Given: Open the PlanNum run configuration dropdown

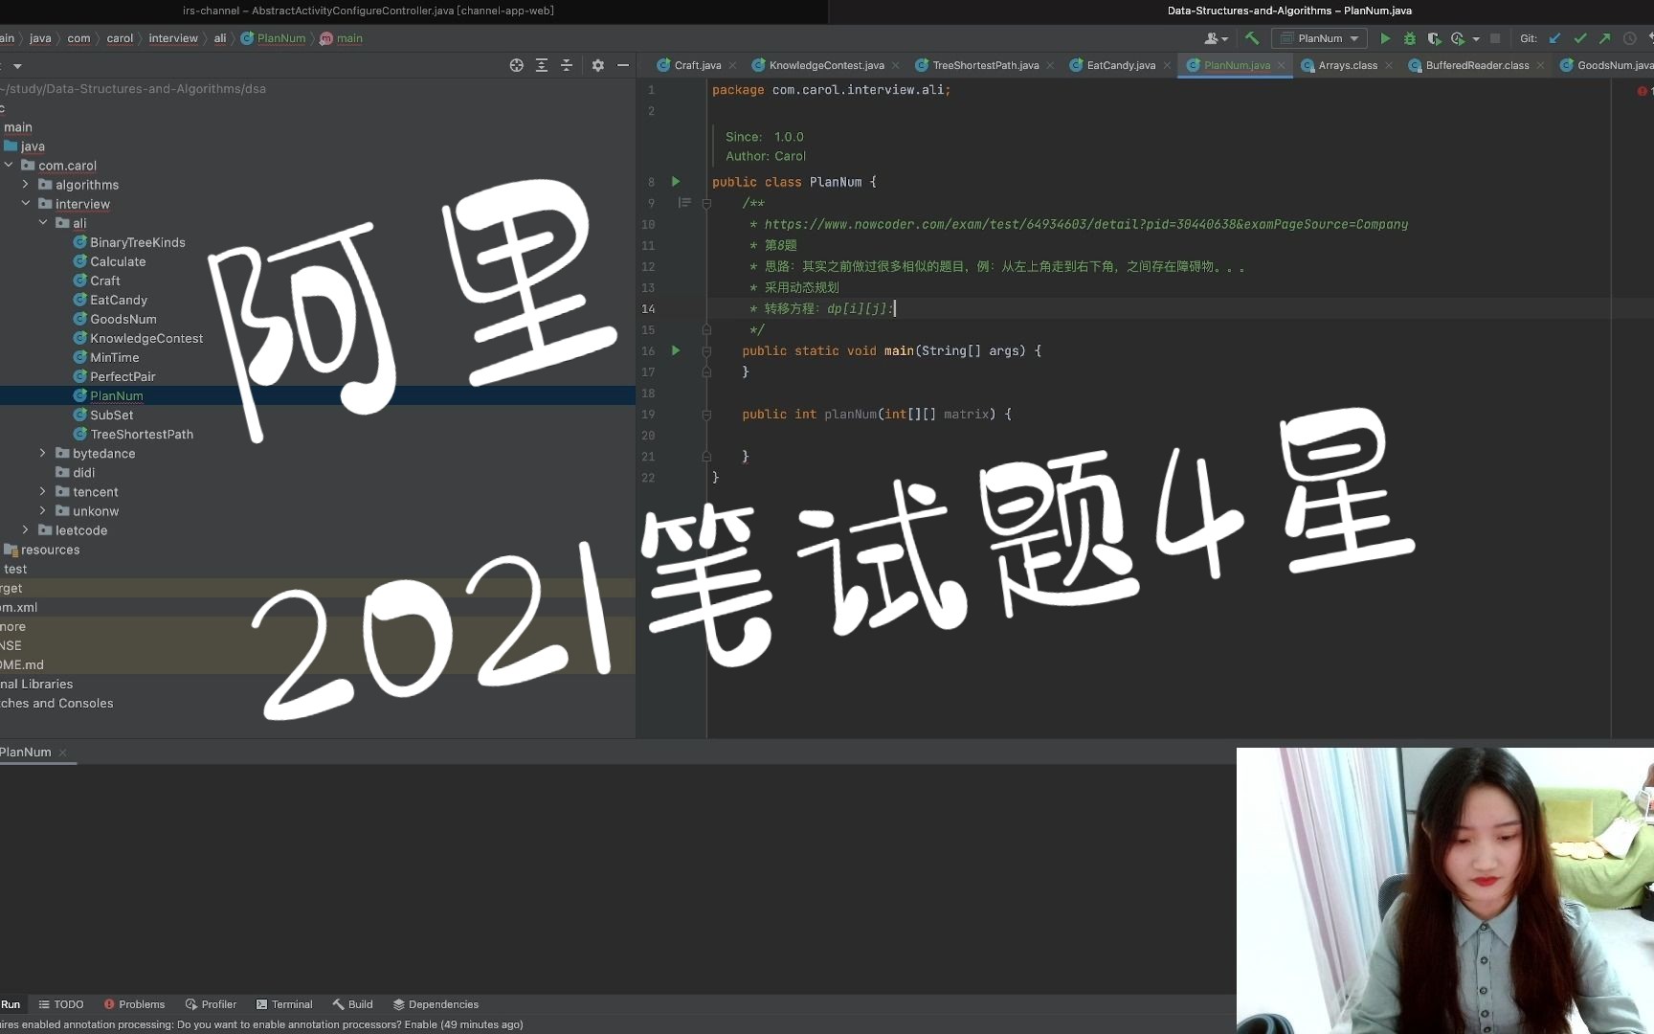Looking at the screenshot, I should point(1321,38).
